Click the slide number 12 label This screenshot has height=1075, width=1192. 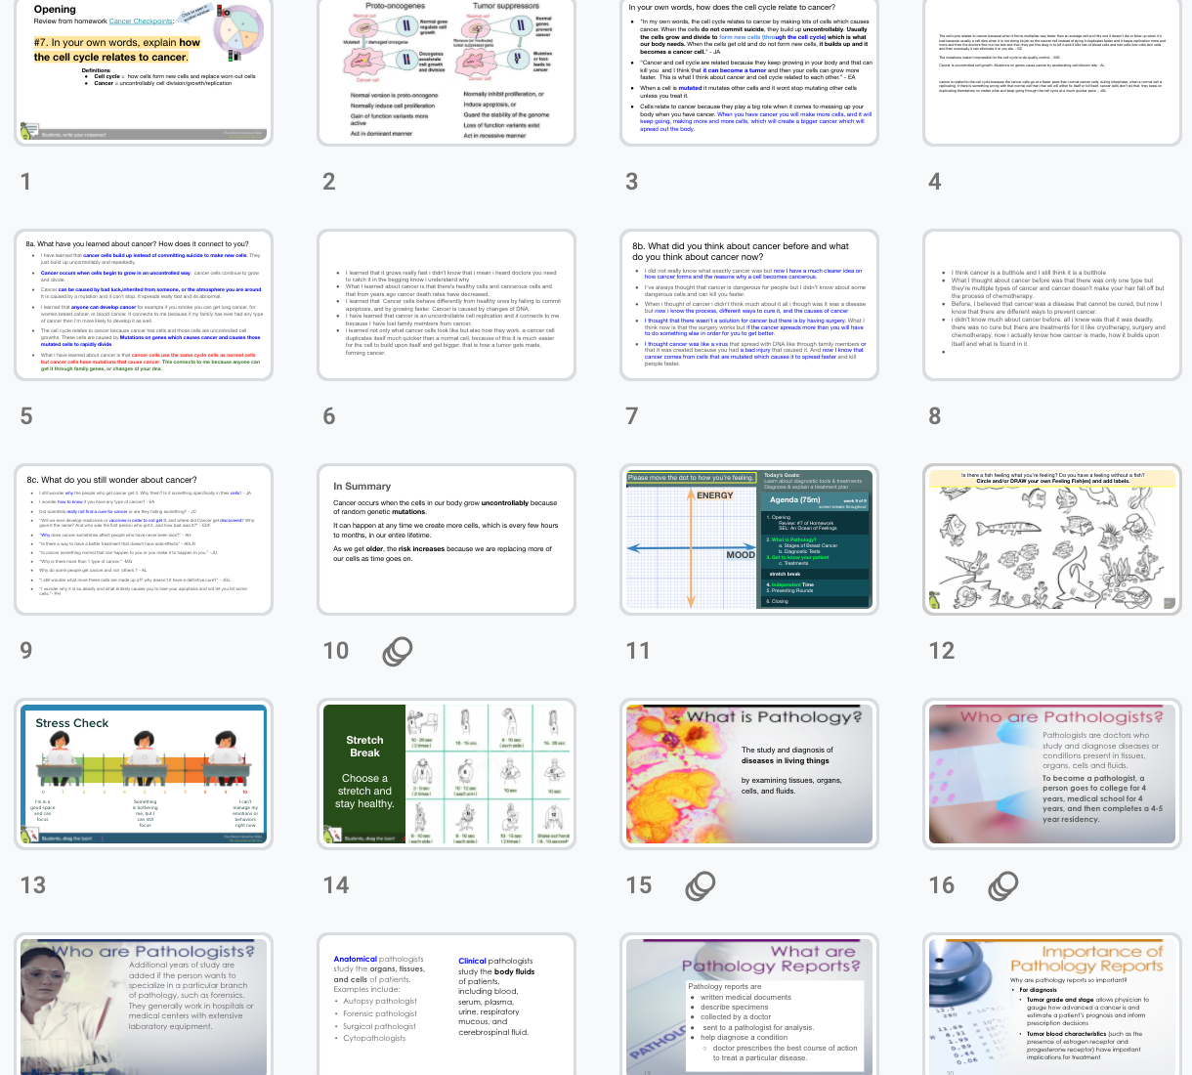tap(941, 651)
